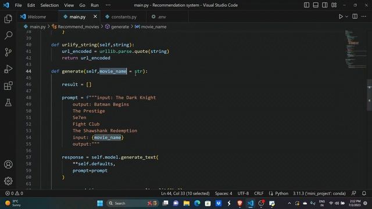
Task: Switch to the .env tab
Action: point(162,17)
